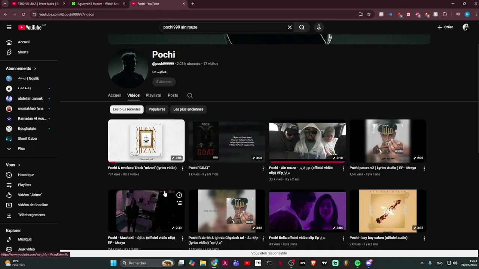Screen dimensions: 479x269
Task: Search within the channel using magnifier icon
Action: click(190, 95)
